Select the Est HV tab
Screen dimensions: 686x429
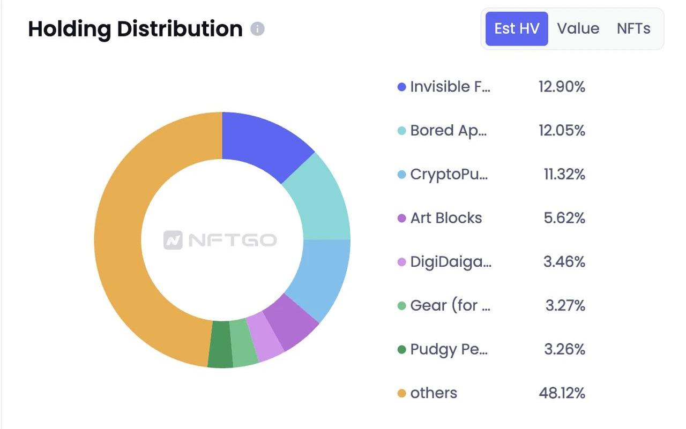517,29
